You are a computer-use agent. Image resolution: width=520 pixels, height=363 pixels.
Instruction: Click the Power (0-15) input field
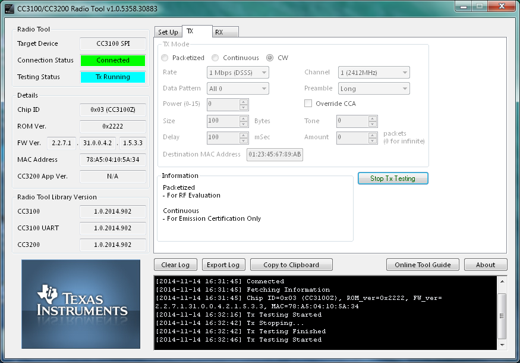[x=223, y=104]
